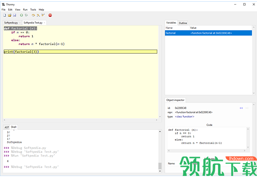Maximize the Thonny window
This screenshot has width=257, height=179.
[244, 4]
